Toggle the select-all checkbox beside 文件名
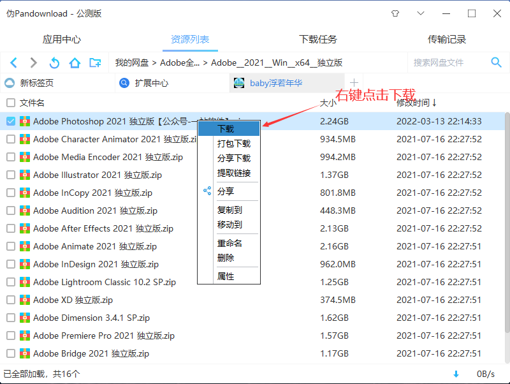This screenshot has width=510, height=384. pyautogui.click(x=11, y=103)
